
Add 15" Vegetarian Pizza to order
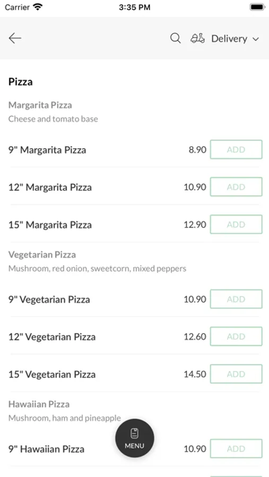coord(236,374)
